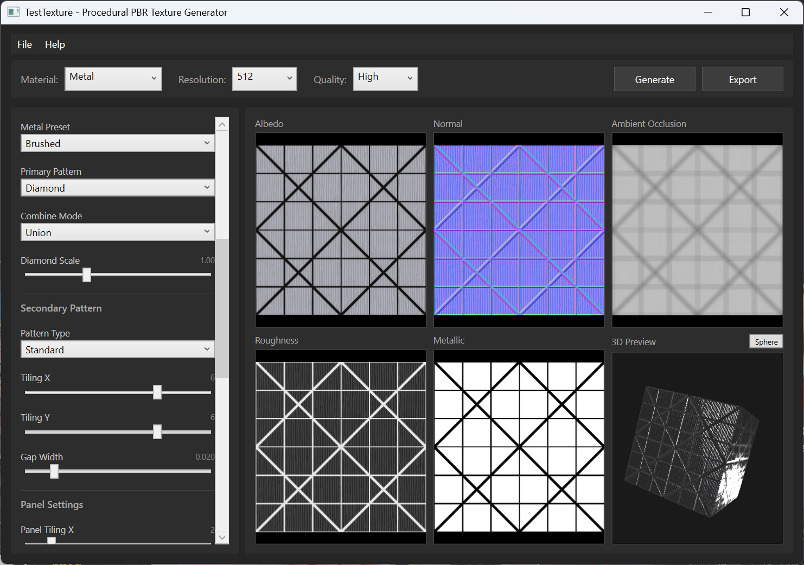Expand the Resolution combo box

pyautogui.click(x=264, y=79)
